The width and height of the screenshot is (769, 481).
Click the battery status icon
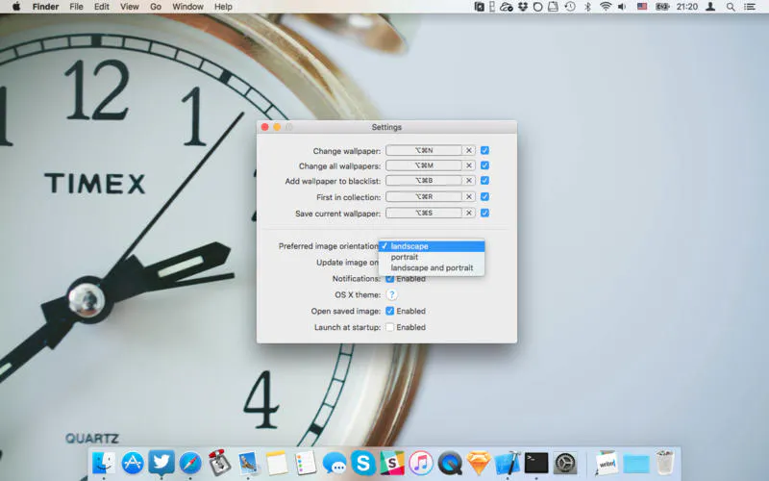[662, 7]
